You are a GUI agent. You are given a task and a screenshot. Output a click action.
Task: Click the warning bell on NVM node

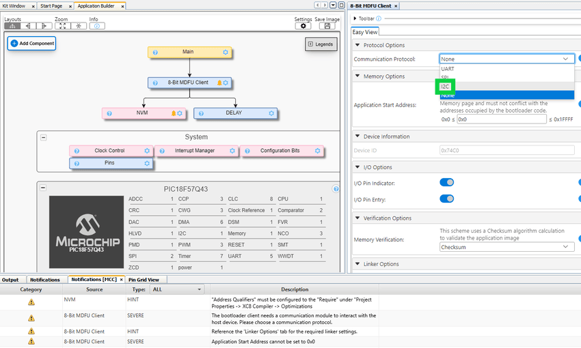point(174,113)
